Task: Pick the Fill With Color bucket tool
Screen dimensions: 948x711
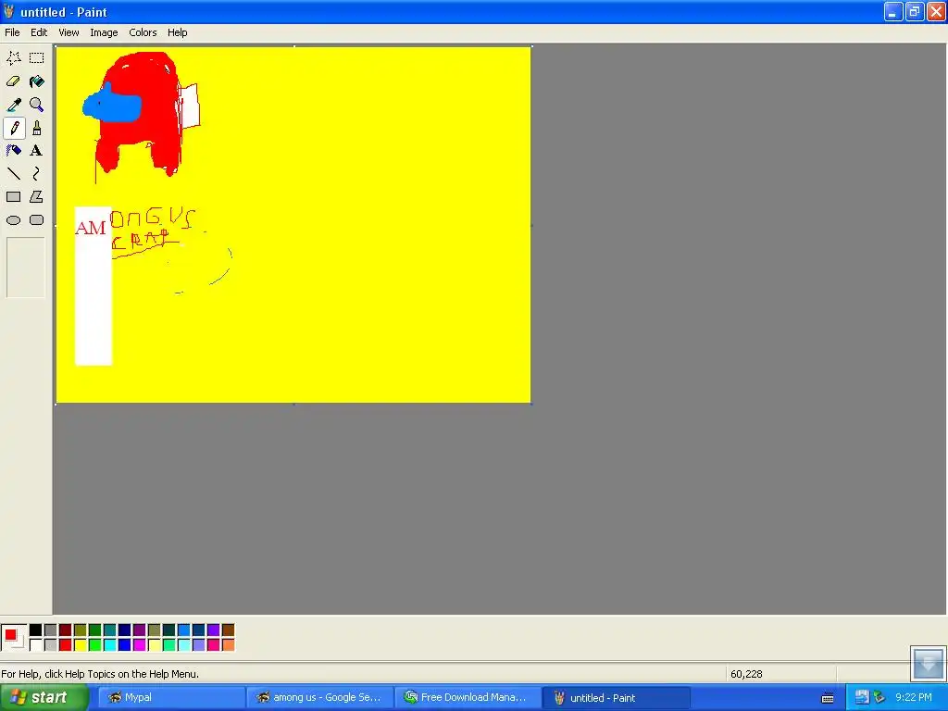Action: click(36, 81)
